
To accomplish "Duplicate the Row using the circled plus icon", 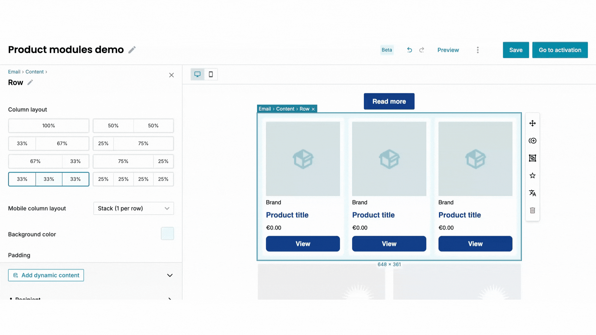I will [532, 141].
